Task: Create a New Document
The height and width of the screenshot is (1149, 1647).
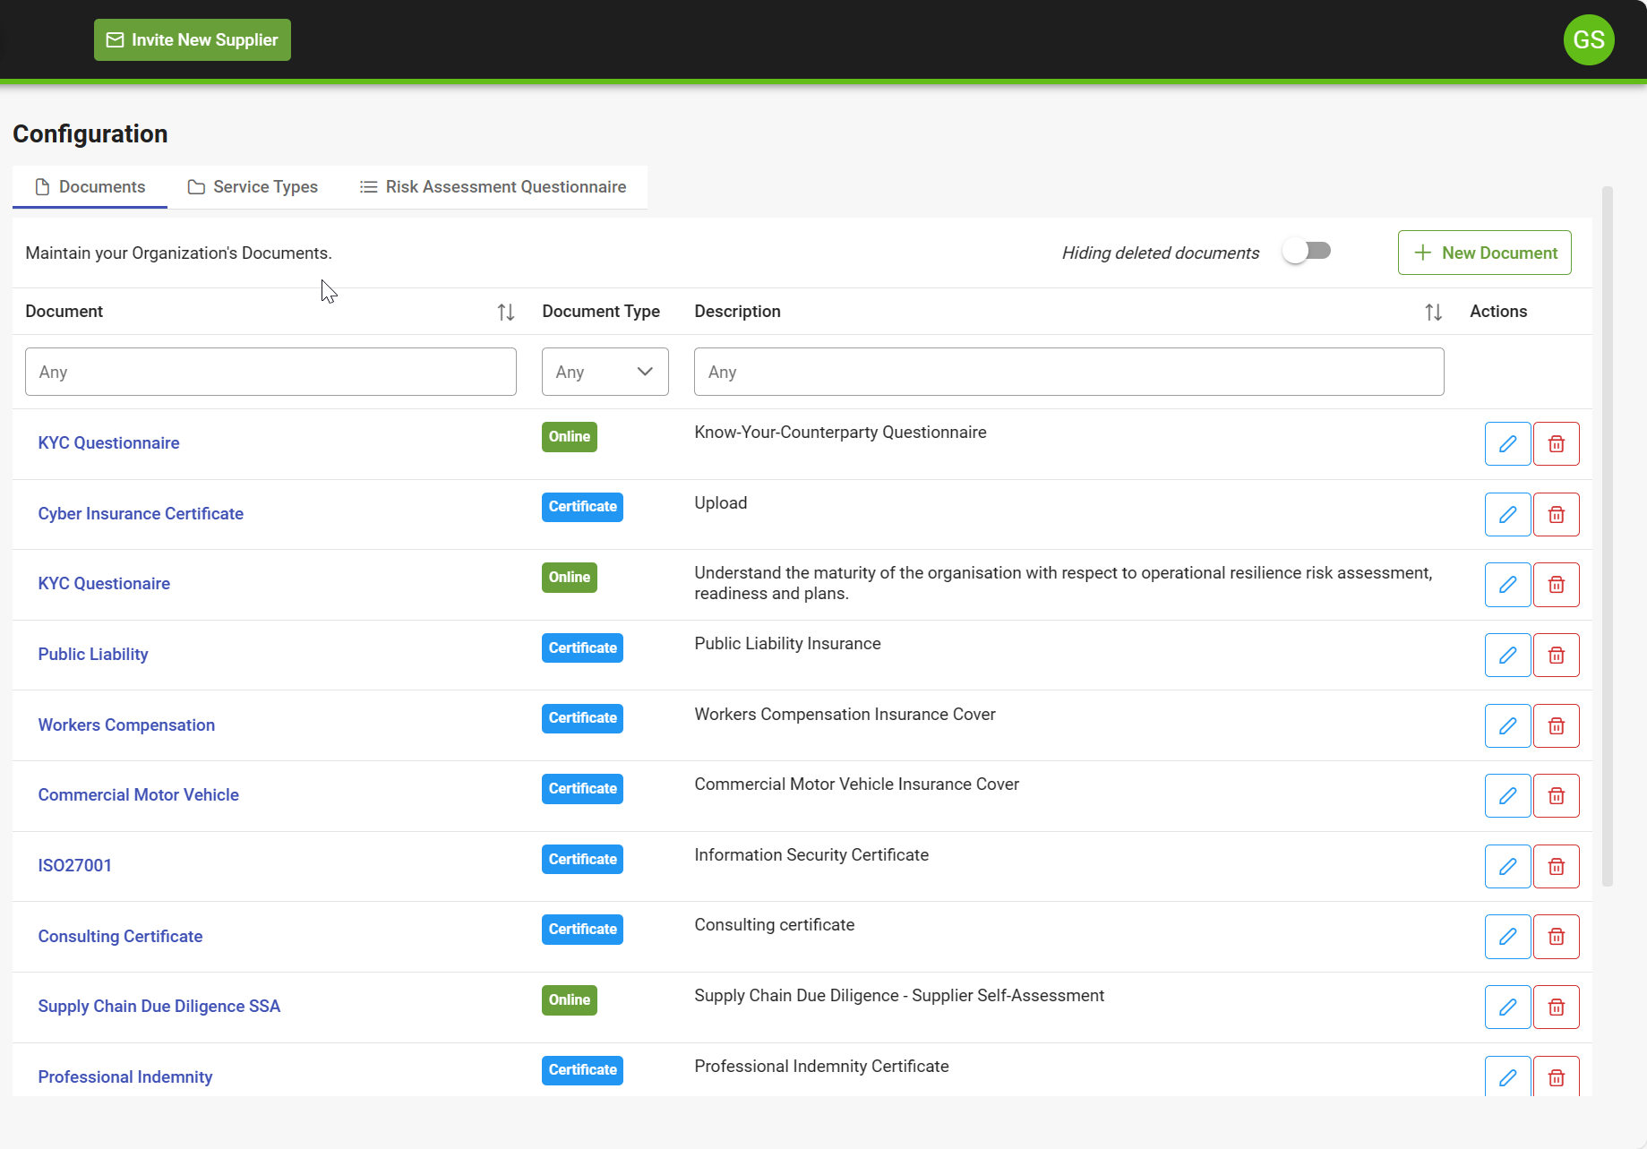Action: 1484,253
